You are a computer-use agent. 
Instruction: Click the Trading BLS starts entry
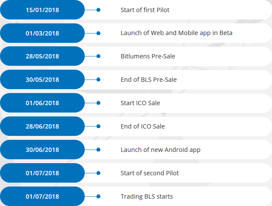[x=146, y=196]
